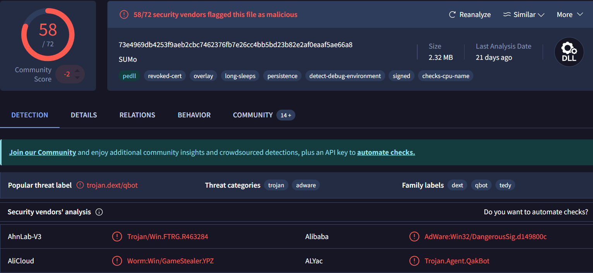Viewport: 593px width, 273px height.
Task: Click the Alibaba detection alert icon
Action: [x=414, y=237]
